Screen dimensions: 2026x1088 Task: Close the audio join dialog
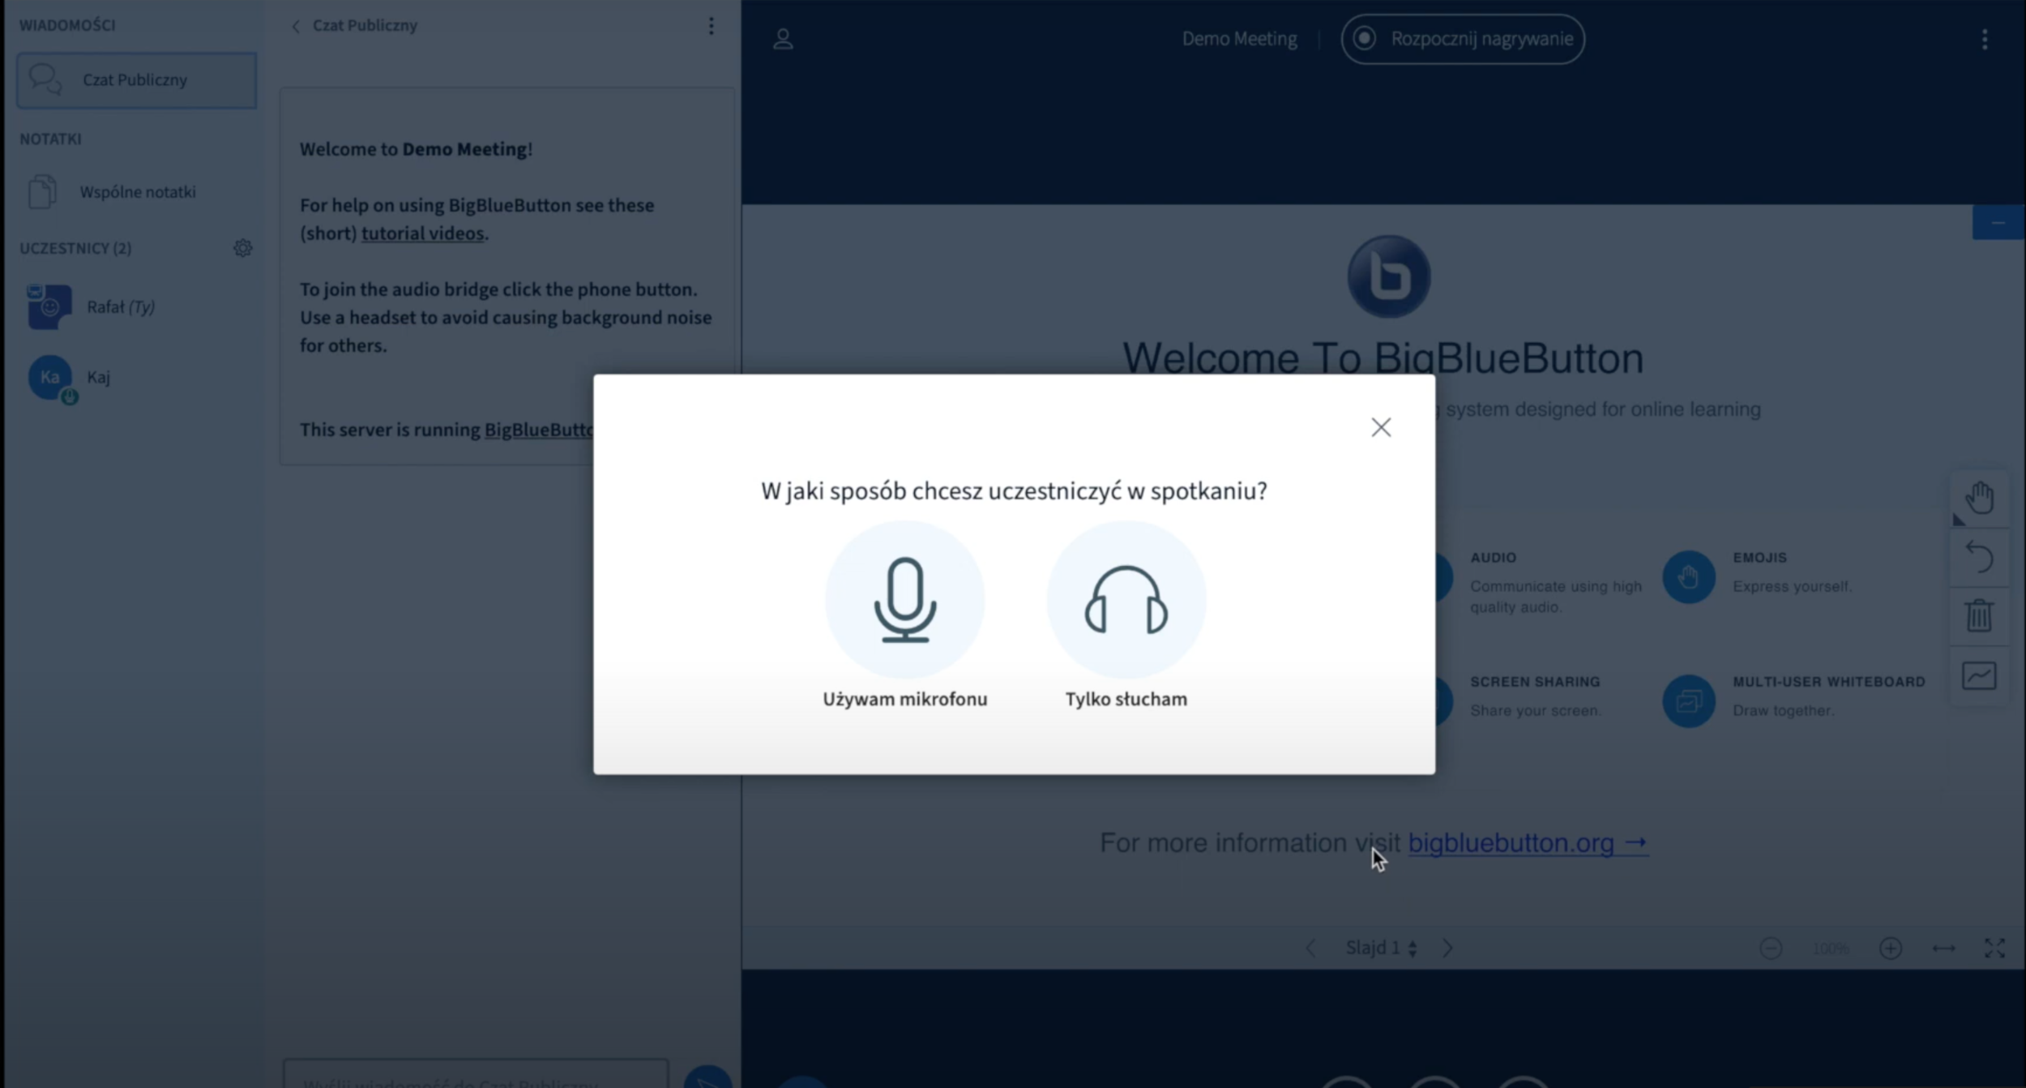(1381, 427)
